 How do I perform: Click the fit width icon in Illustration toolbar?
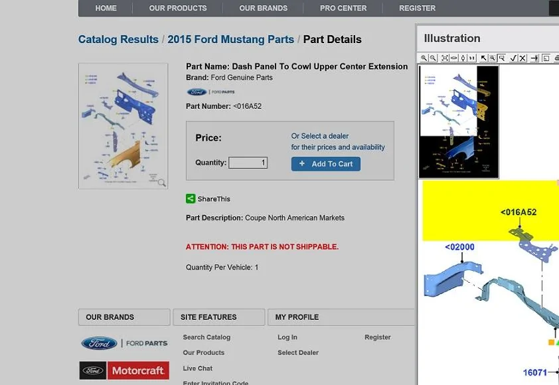[454, 58]
